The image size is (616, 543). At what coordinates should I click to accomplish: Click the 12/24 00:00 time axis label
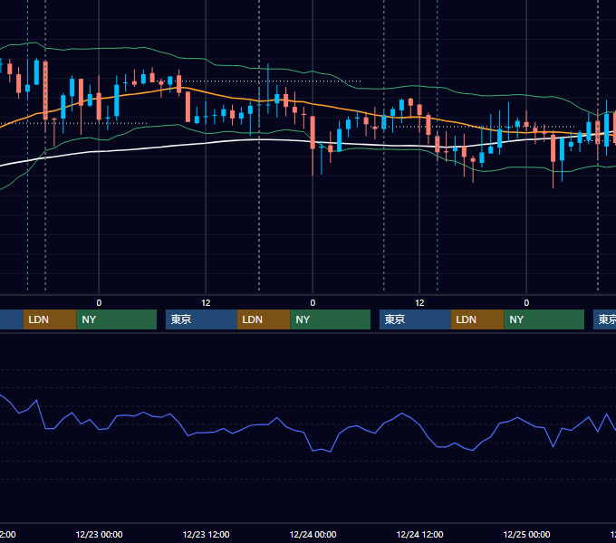[x=313, y=534]
